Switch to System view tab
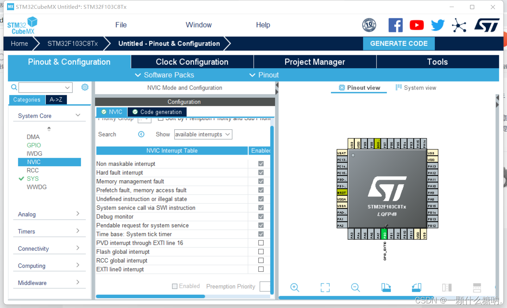 pyautogui.click(x=416, y=88)
